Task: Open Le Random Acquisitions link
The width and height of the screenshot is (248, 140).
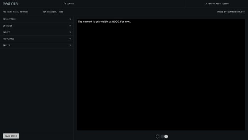Action: coord(217,4)
